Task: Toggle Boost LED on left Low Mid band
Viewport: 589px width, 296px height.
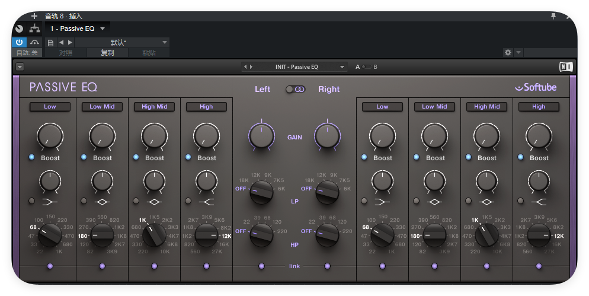Action: [x=84, y=157]
